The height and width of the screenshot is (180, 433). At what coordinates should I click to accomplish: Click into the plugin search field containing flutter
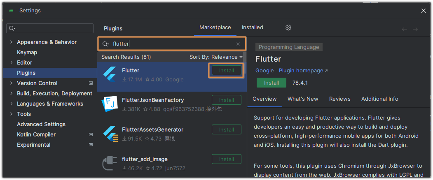[x=171, y=44]
